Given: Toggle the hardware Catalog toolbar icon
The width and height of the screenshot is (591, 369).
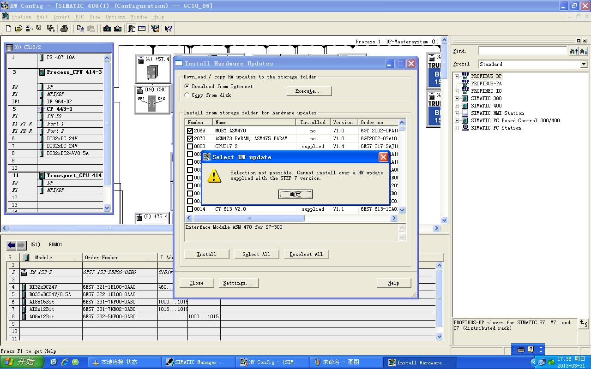Looking at the screenshot, I should click(132, 29).
